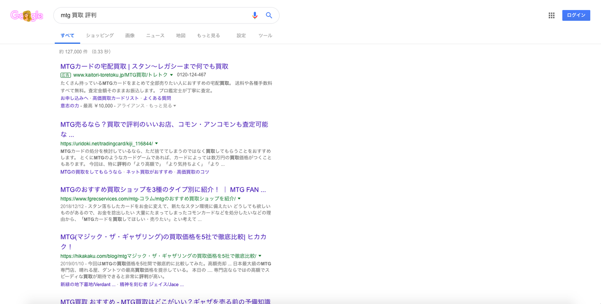Click the 2019/01/10 date in ヒカカク snippet
601x304 pixels.
click(x=72, y=264)
